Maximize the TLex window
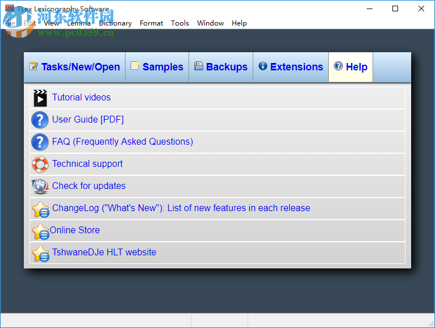The width and height of the screenshot is (435, 328). pyautogui.click(x=395, y=9)
